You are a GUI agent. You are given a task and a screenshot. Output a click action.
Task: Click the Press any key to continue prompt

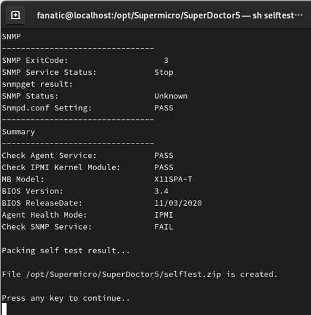[66, 298]
